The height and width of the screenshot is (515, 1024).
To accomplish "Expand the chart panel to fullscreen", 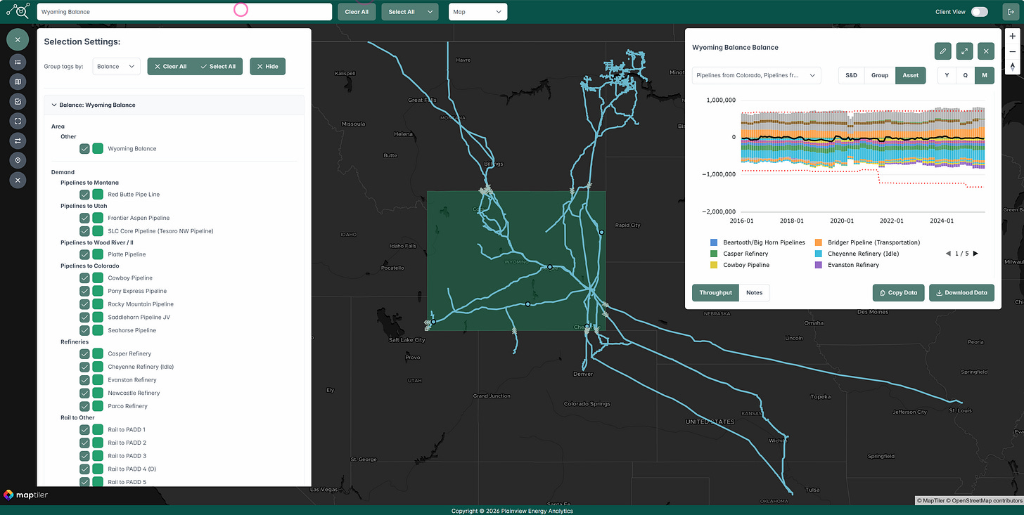I will [964, 51].
